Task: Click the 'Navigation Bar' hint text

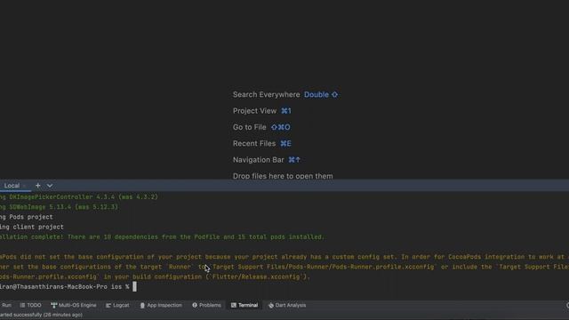Action: [259, 160]
